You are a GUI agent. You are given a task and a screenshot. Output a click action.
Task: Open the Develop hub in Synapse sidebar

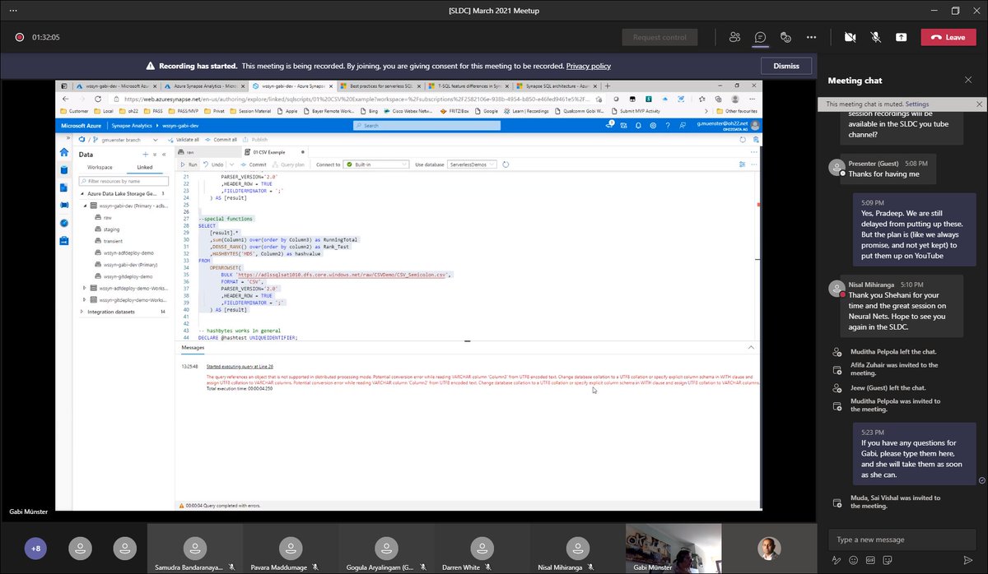point(64,187)
